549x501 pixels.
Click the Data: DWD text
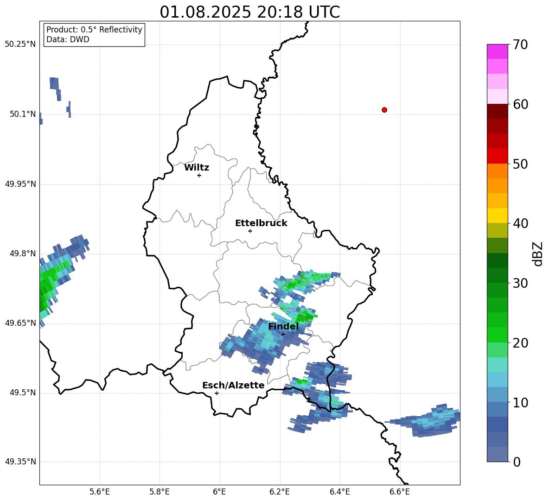click(x=68, y=39)
